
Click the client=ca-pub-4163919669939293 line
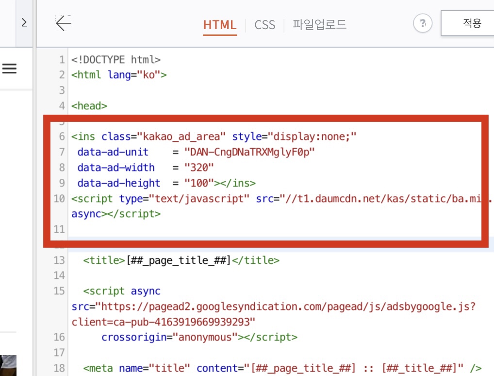tap(163, 322)
